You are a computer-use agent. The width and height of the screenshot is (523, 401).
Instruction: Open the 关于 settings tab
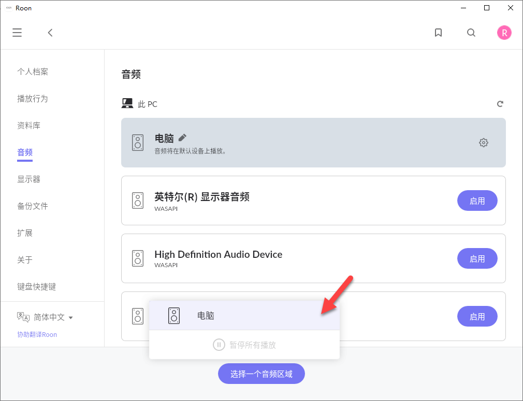click(x=25, y=259)
